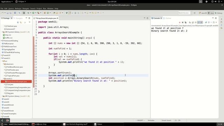The width and height of the screenshot is (224, 126).
Task: Click the Run External Tools icon
Action: [x=38, y=13]
